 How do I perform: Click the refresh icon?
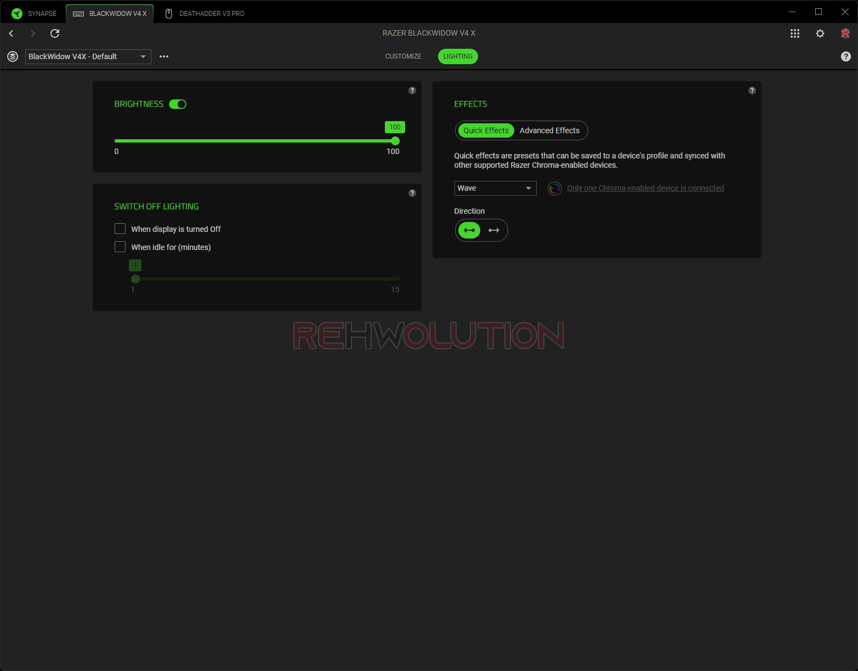55,33
